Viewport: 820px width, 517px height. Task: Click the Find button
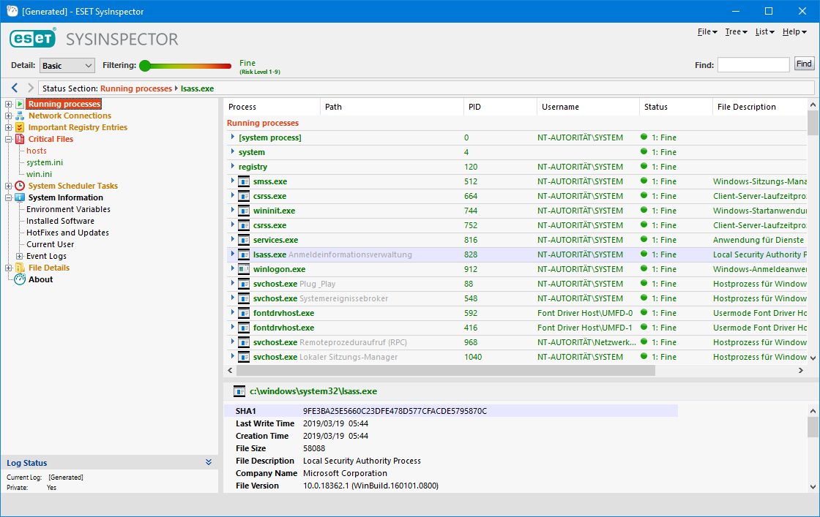(804, 64)
